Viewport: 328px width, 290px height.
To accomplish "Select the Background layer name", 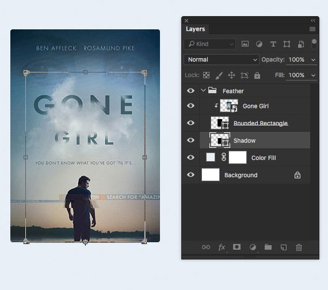I will click(x=241, y=175).
